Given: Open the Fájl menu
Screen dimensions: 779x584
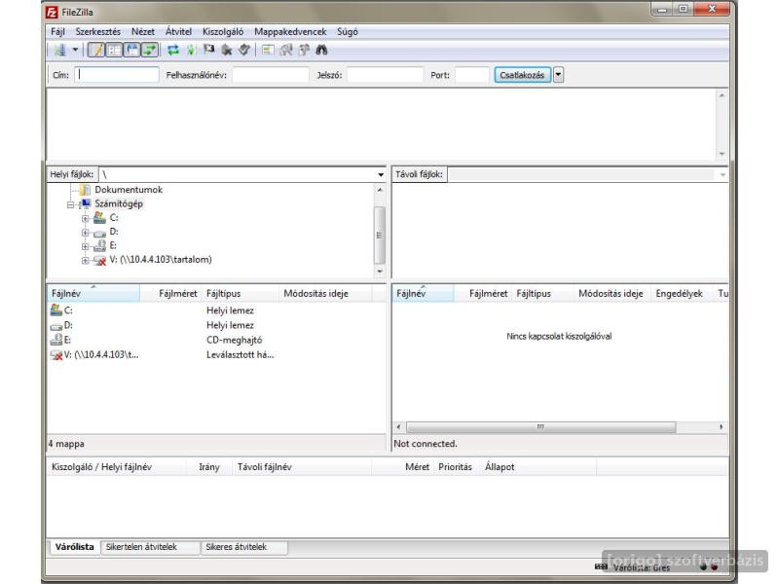Looking at the screenshot, I should (57, 32).
